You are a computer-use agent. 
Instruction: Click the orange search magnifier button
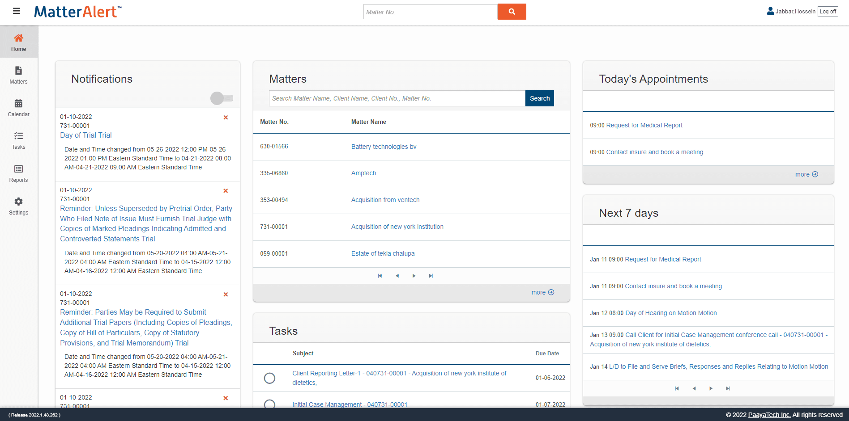tap(512, 12)
